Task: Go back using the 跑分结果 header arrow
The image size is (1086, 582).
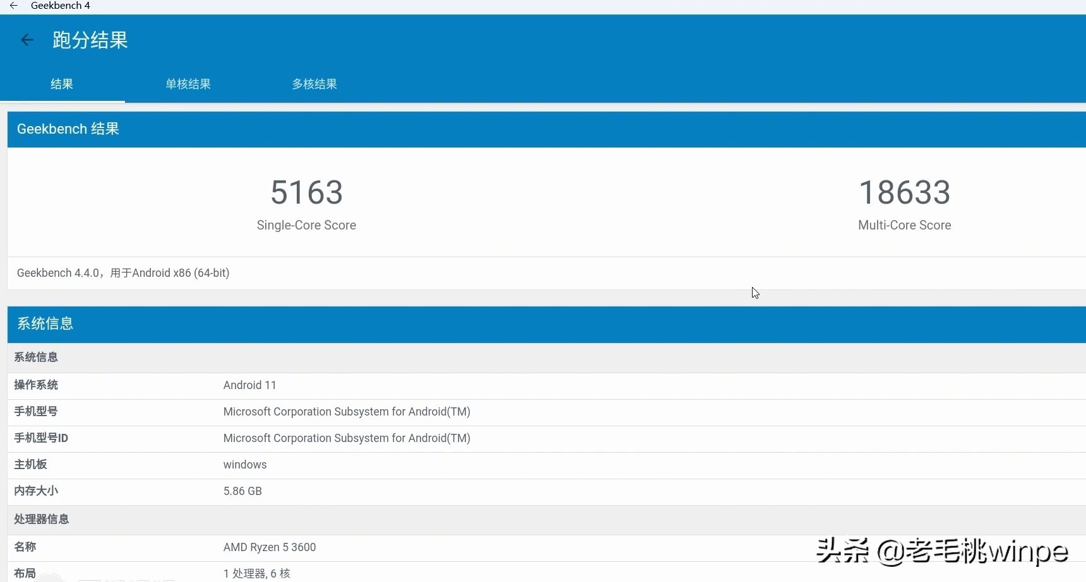Action: click(27, 40)
